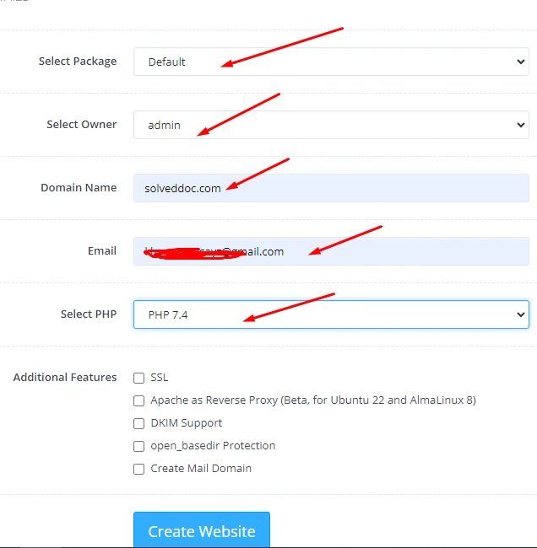The width and height of the screenshot is (537, 548).
Task: Click the "Additional Features" section label
Action: 65,378
